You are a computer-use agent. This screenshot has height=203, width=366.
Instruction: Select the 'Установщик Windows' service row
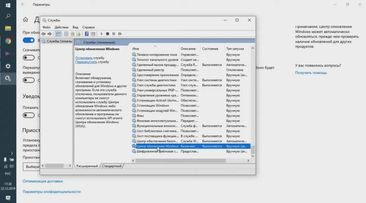(191, 105)
